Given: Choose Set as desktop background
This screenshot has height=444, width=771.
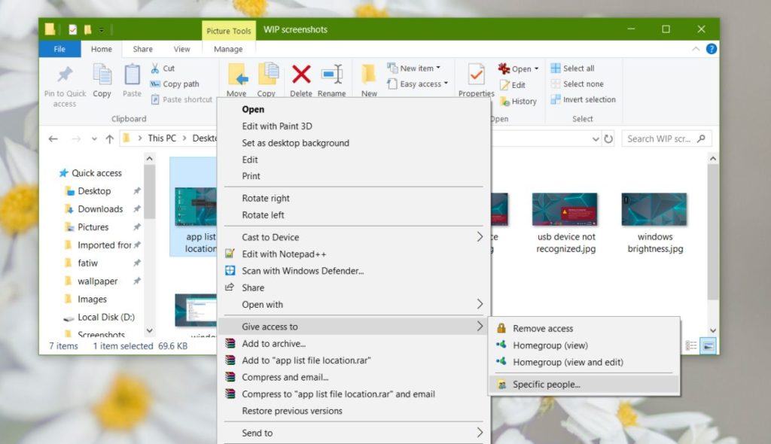Looking at the screenshot, I should [294, 142].
